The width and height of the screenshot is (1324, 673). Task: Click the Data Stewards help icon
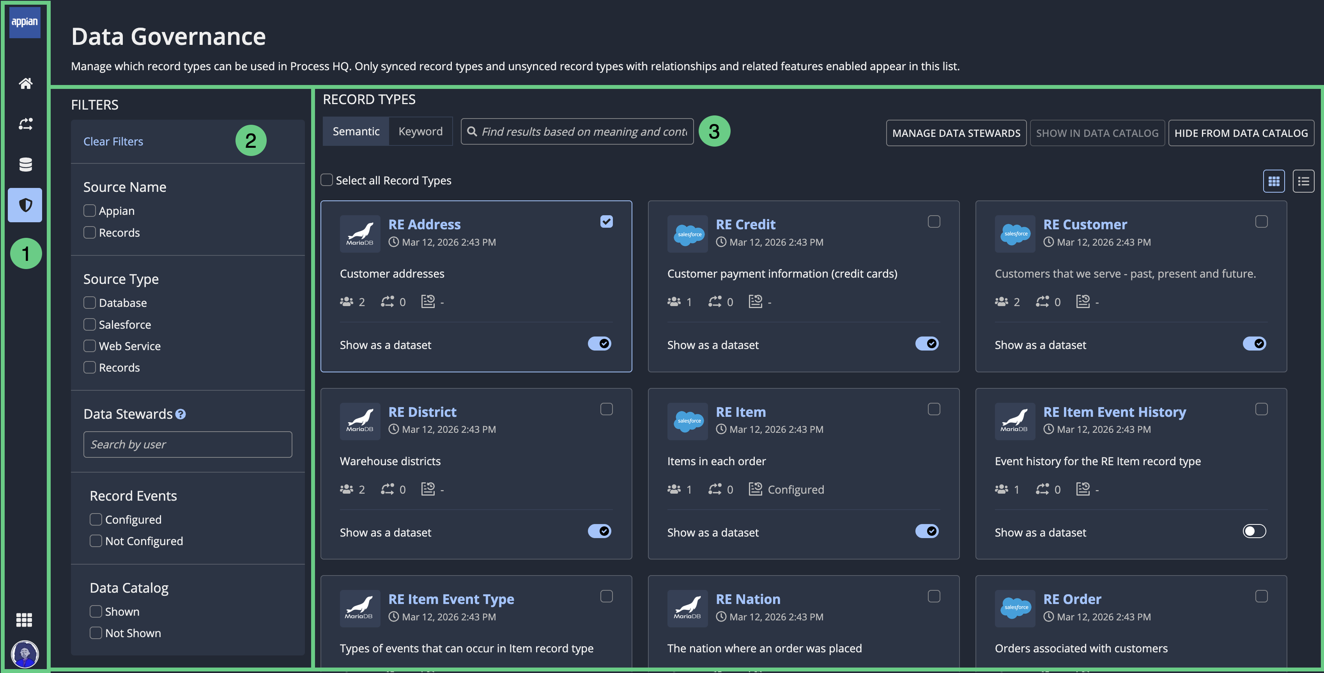point(181,414)
